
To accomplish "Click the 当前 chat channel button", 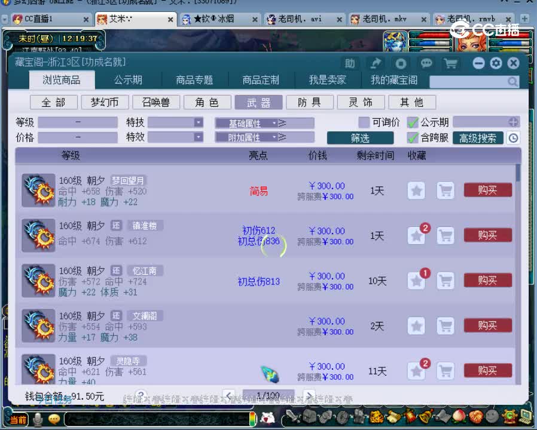I will [18, 420].
